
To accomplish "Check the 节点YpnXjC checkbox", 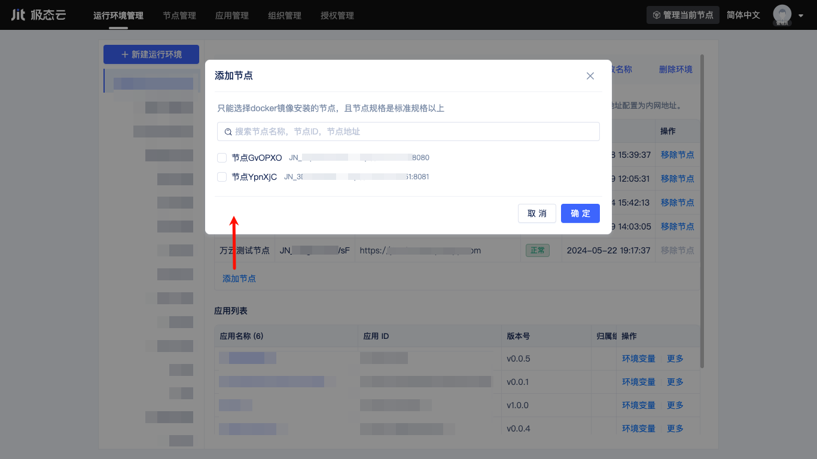I will 222,177.
